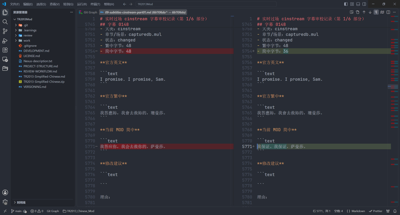400x215 pixels.
Task: Open the 终端(T) menu
Action: point(95,4)
